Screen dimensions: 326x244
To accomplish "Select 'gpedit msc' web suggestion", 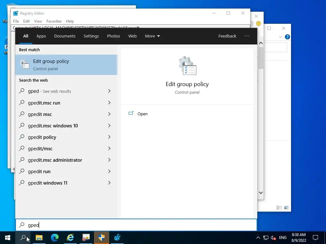I will point(66,114).
